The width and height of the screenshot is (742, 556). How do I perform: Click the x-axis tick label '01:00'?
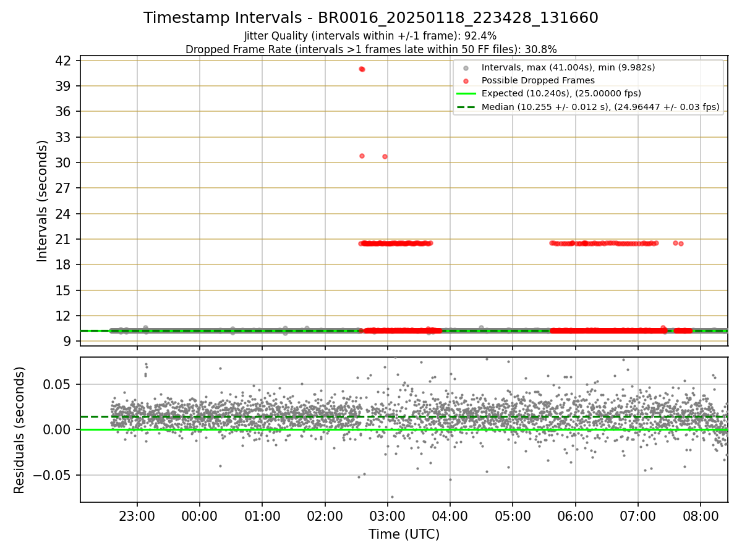tap(262, 516)
